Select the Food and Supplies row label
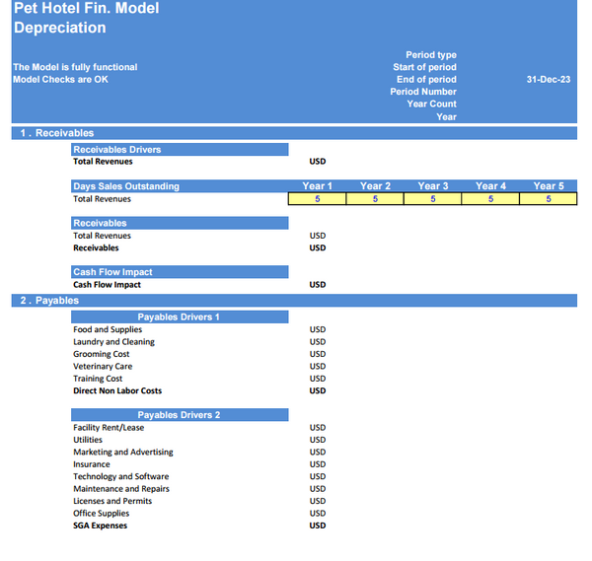 (x=108, y=330)
